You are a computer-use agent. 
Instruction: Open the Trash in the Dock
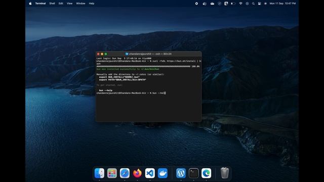coord(224,173)
